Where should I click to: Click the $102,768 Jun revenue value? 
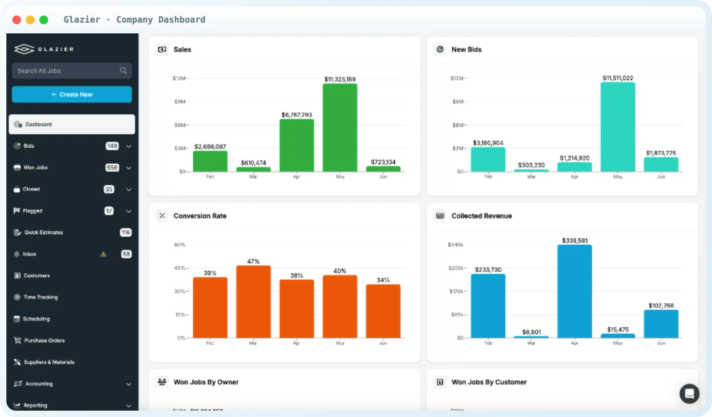coord(661,305)
